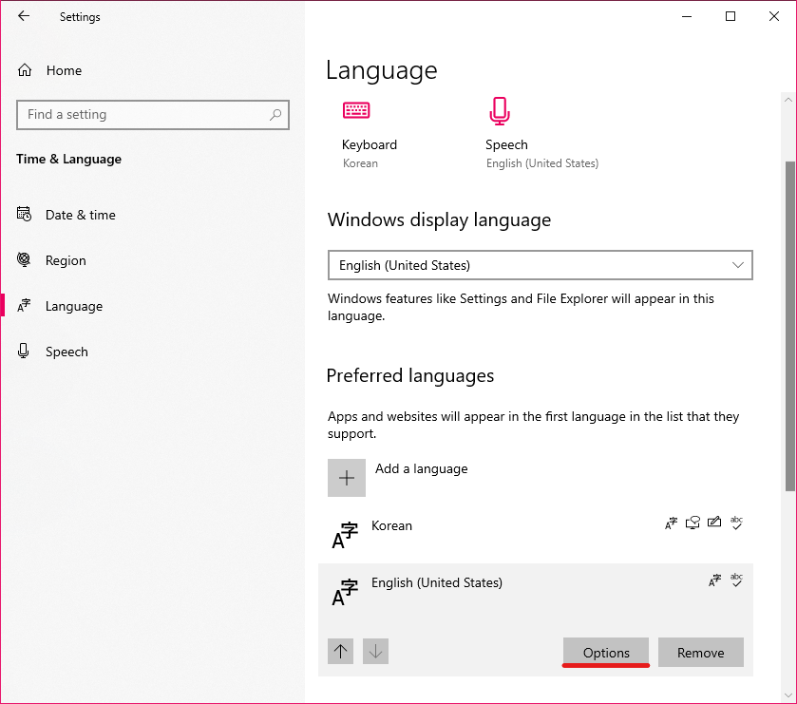The height and width of the screenshot is (704, 797).
Task: Open Date & time settings
Action: 81,215
